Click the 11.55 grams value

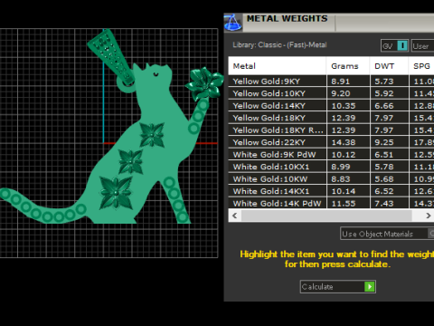[344, 204]
